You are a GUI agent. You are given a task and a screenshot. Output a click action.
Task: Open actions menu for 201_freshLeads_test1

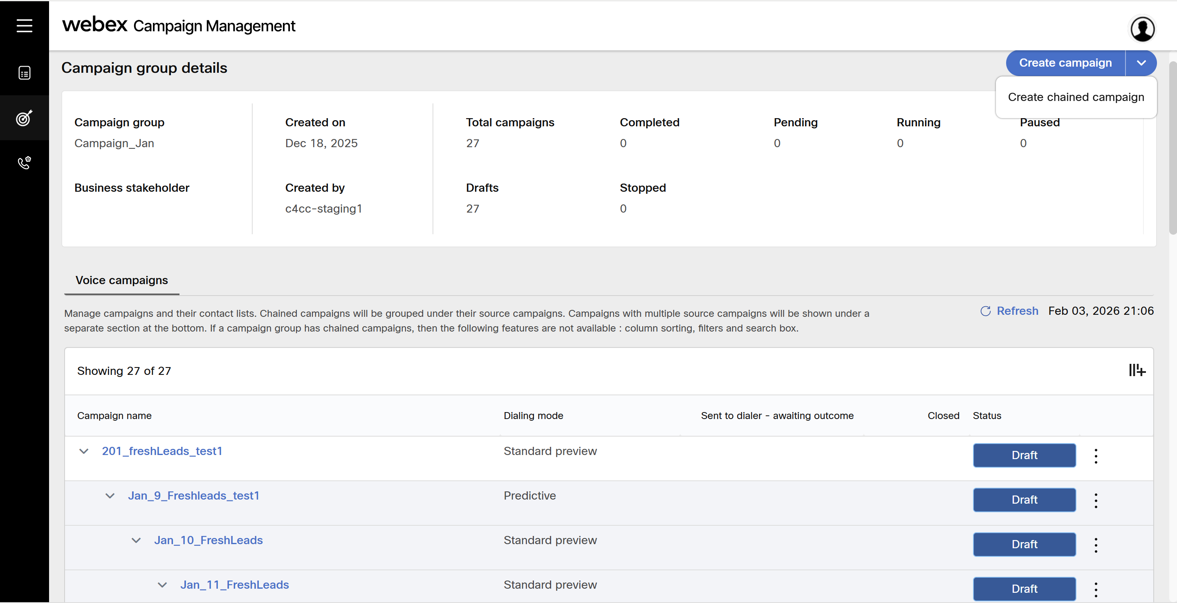point(1096,456)
